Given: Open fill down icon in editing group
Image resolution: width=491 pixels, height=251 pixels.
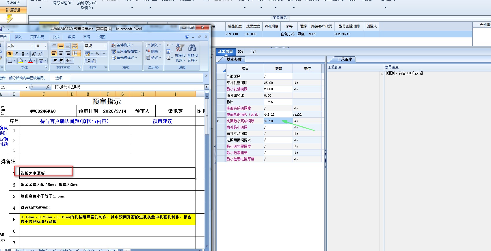Looking at the screenshot, I should (168, 51).
